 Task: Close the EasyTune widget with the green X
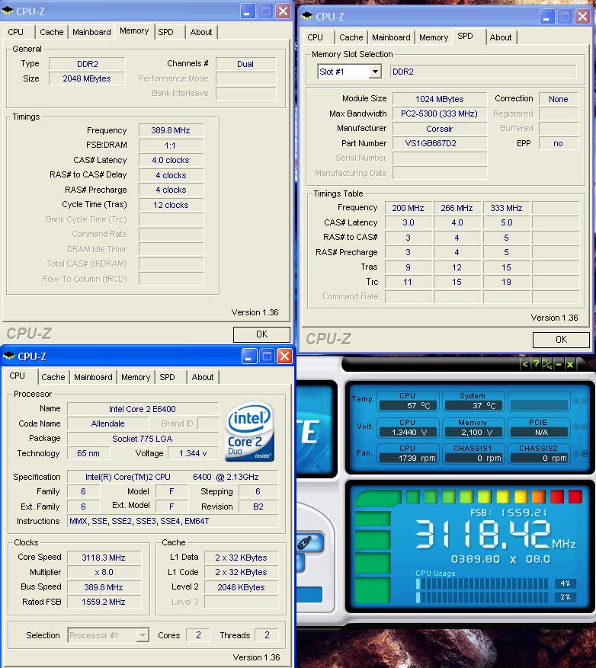pos(569,364)
